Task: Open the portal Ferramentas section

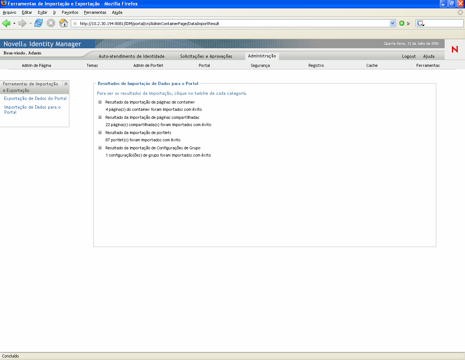Action: (x=428, y=65)
